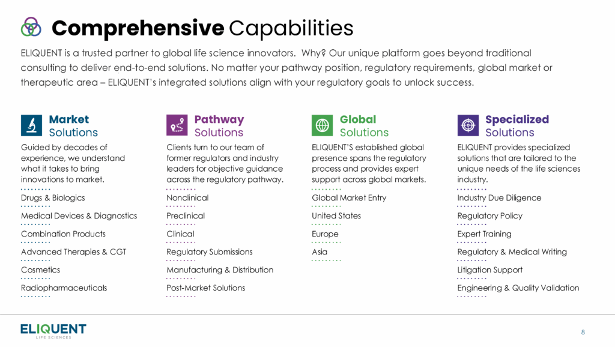The height and width of the screenshot is (347, 615).
Task: Select Medical Devices & Diagnostics
Action: click(x=79, y=216)
